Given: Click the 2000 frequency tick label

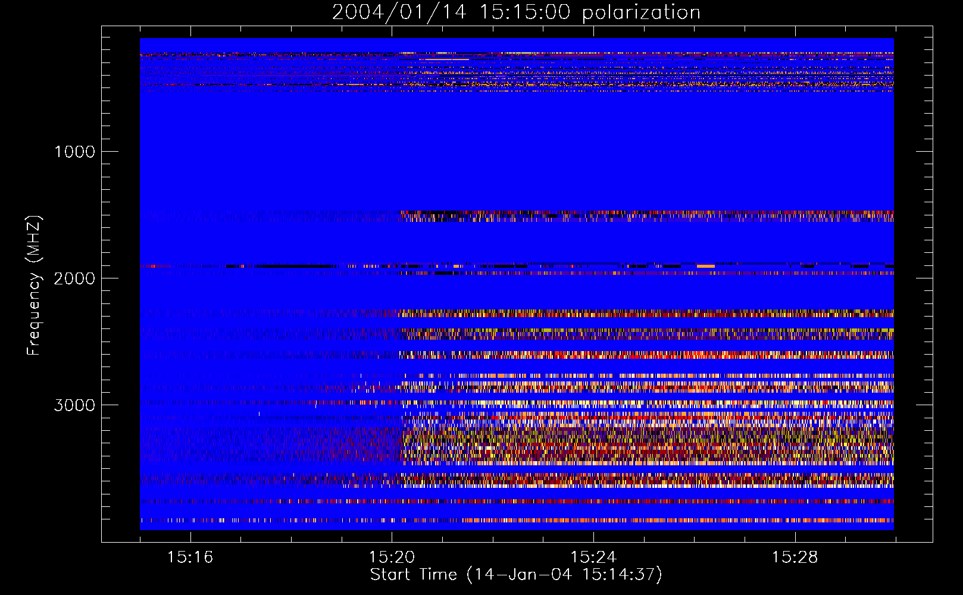Looking at the screenshot, I should point(74,278).
